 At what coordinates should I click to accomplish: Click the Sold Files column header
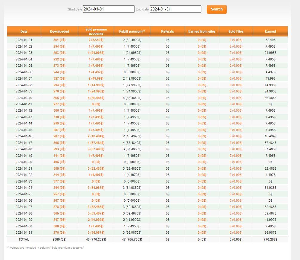pyautogui.click(x=236, y=31)
